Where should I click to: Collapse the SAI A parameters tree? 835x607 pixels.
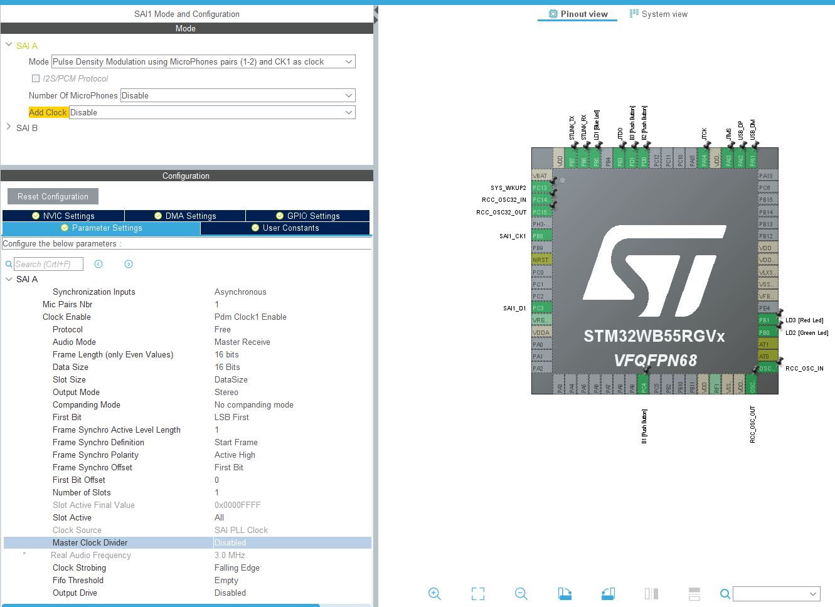tap(9, 279)
